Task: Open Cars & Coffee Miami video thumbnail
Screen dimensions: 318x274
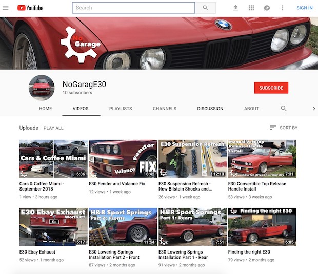Action: tap(53, 158)
